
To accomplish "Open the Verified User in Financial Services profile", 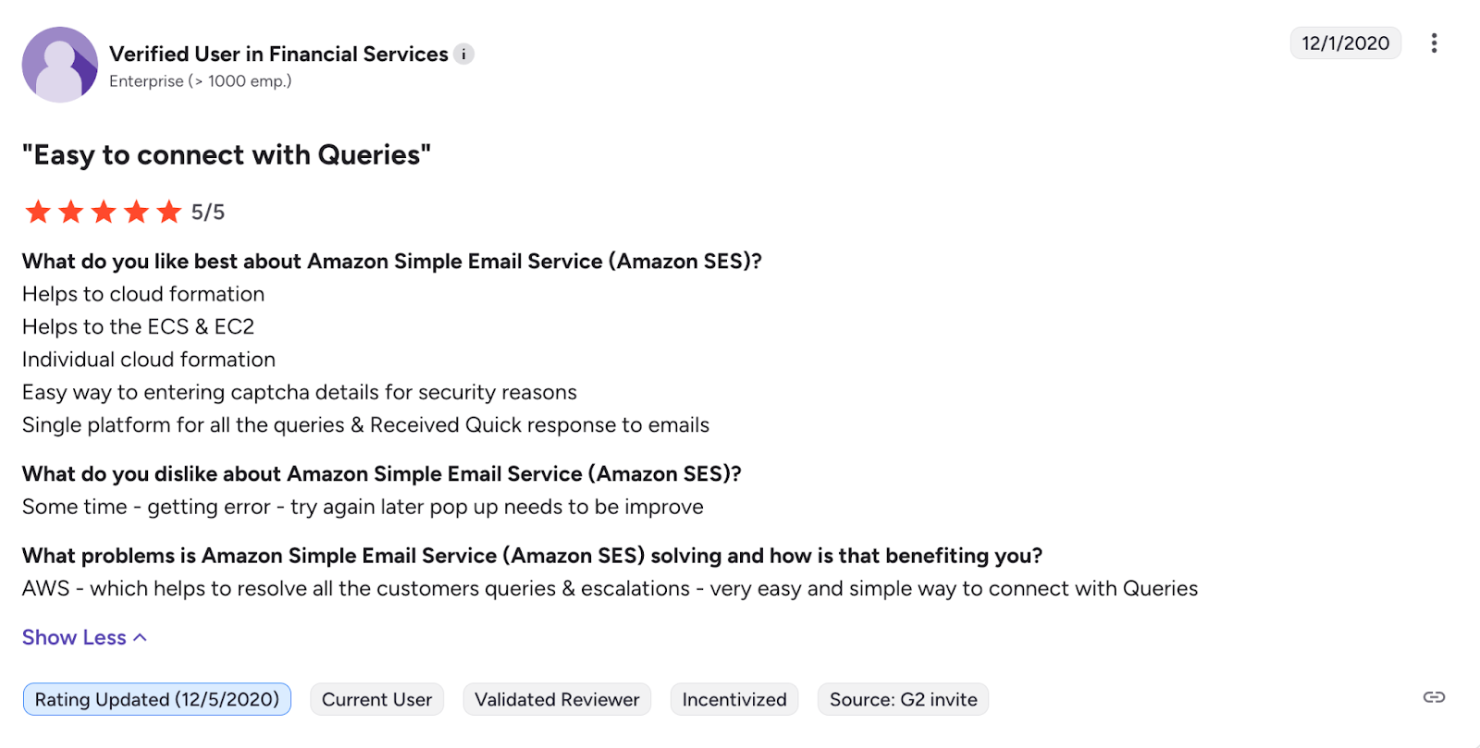I will (278, 55).
